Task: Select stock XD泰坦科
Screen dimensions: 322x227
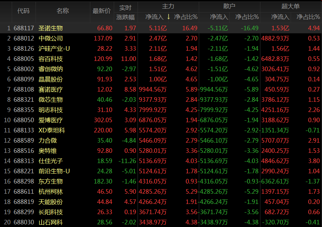Action: coord(52,131)
